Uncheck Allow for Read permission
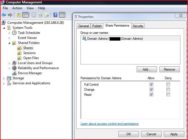 [151, 95]
